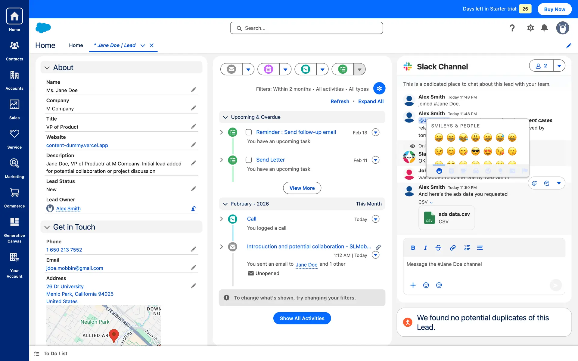Click the log a call icon
Viewport: 578px width, 361px height.
click(306, 69)
